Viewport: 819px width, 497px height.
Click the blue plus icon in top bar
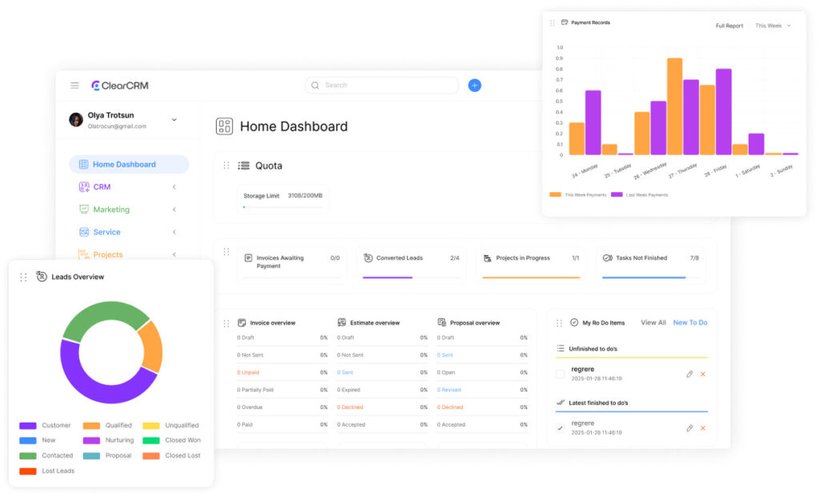pyautogui.click(x=474, y=85)
